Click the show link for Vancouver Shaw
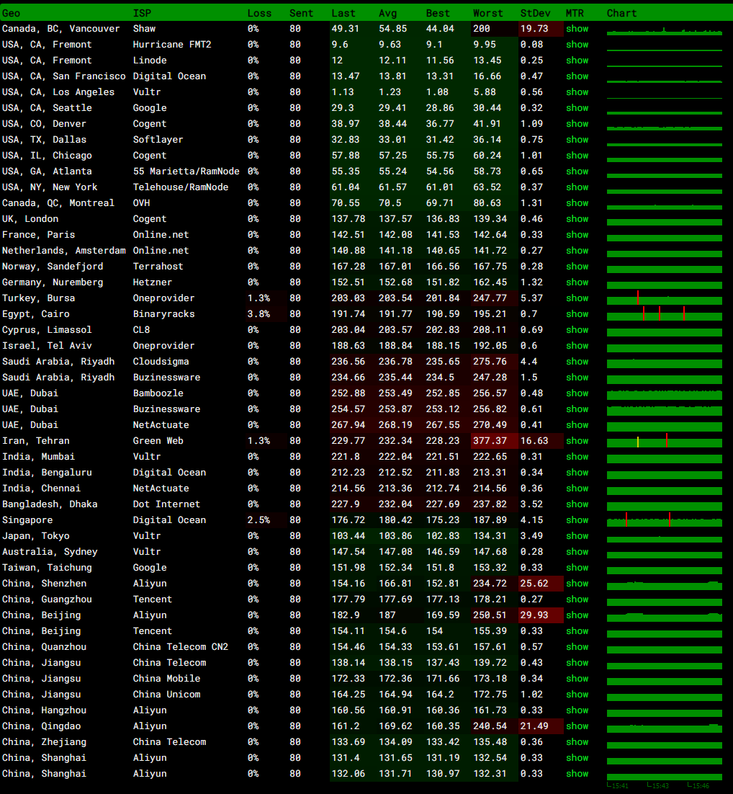Screen dimensions: 733x794 click(577, 29)
